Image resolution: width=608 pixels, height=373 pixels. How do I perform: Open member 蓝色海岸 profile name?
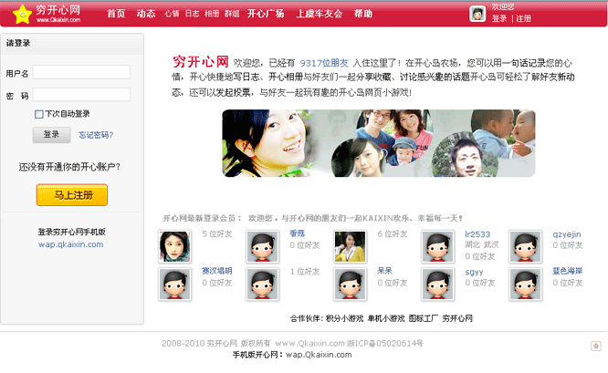pyautogui.click(x=567, y=271)
